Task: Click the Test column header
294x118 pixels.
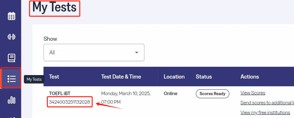Action: 54,77
